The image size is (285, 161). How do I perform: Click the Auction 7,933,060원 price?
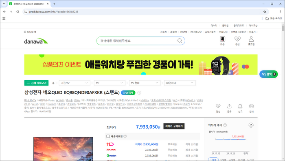click(x=151, y=150)
